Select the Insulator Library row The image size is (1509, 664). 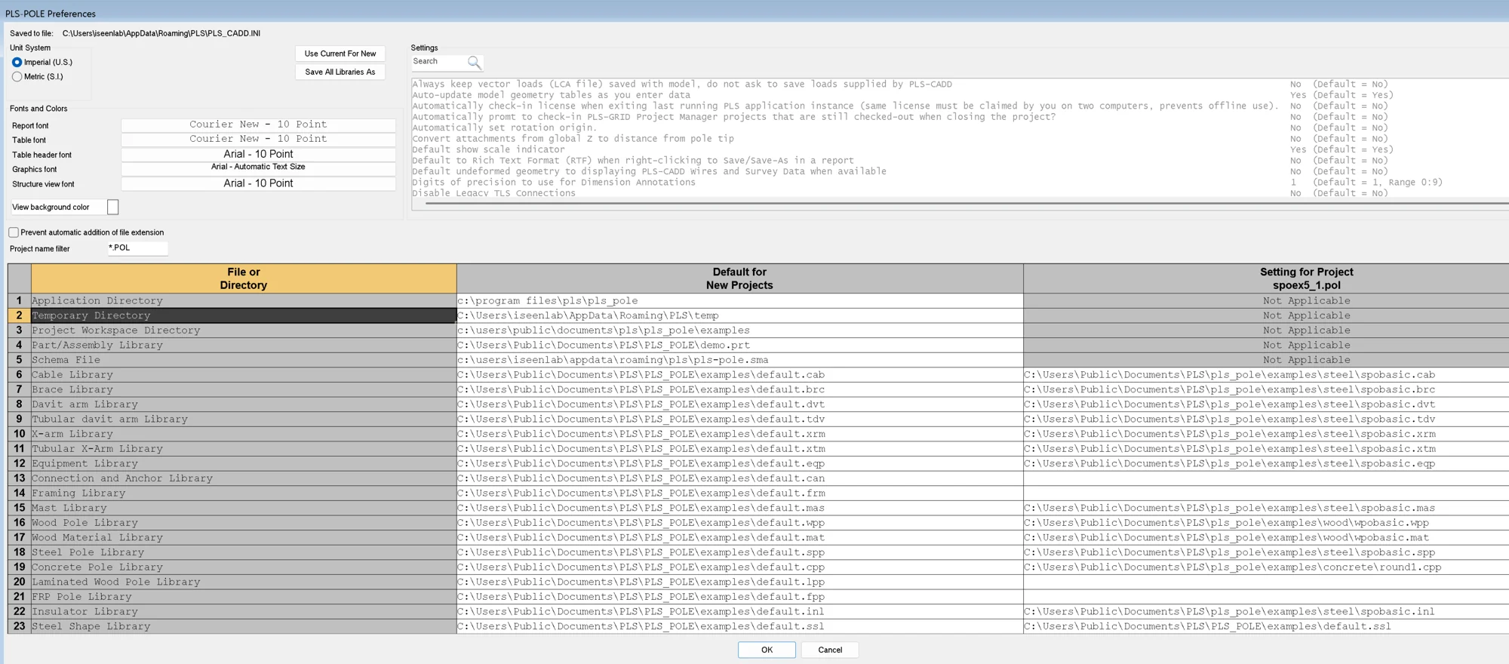tap(244, 612)
